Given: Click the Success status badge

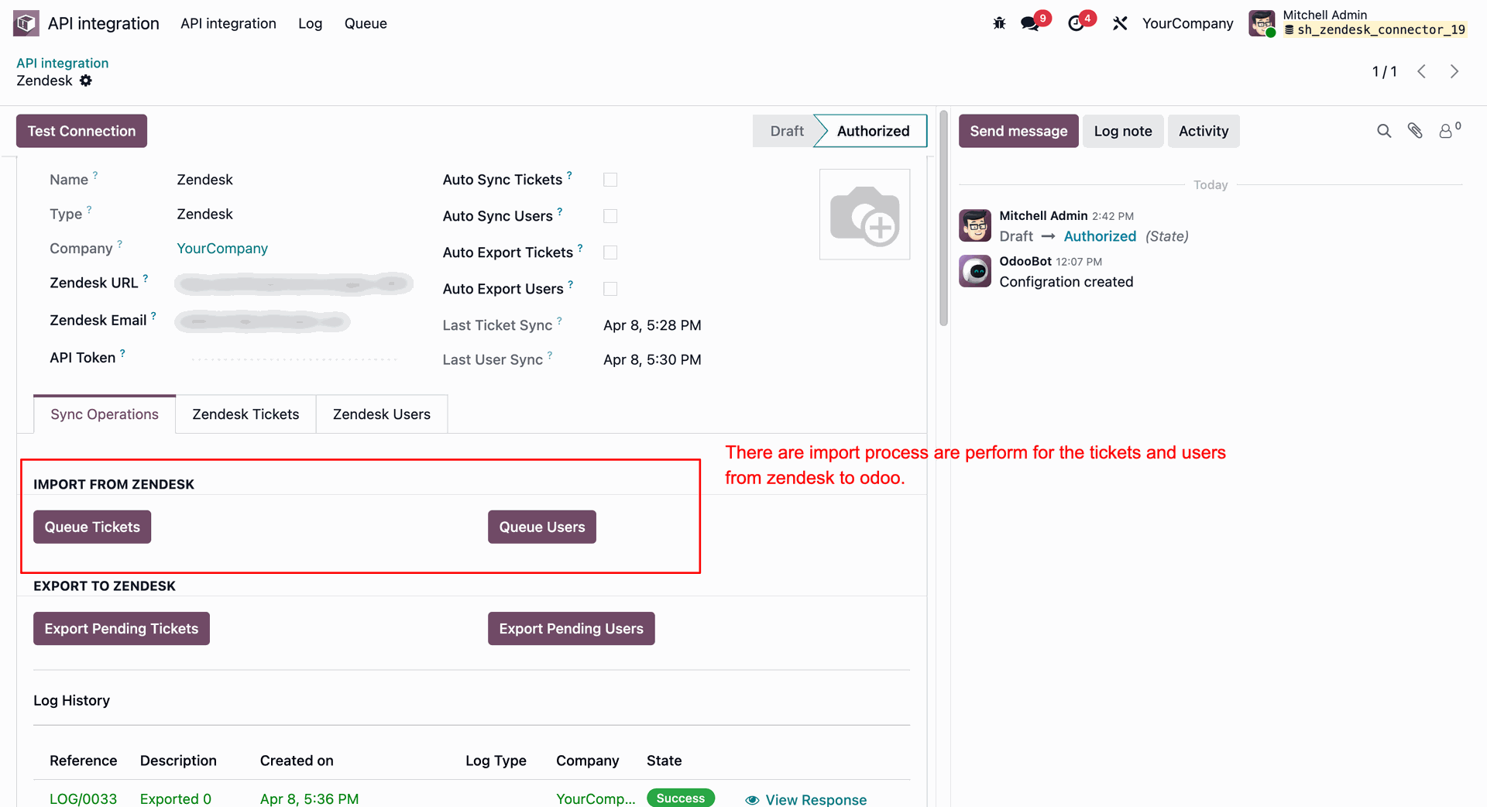Looking at the screenshot, I should (681, 798).
